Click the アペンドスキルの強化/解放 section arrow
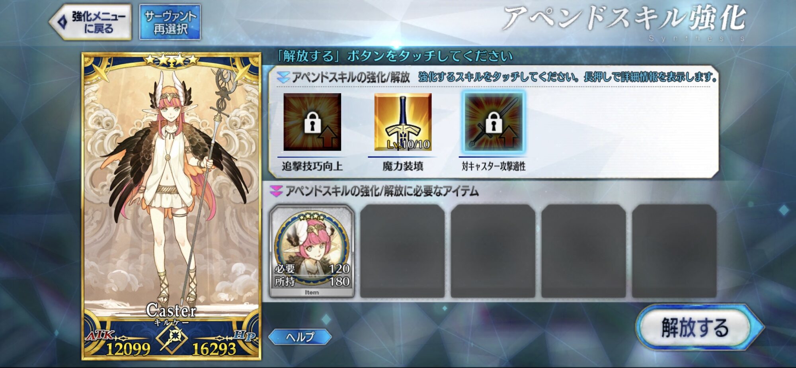Viewport: 796px width, 368px height. tap(283, 77)
